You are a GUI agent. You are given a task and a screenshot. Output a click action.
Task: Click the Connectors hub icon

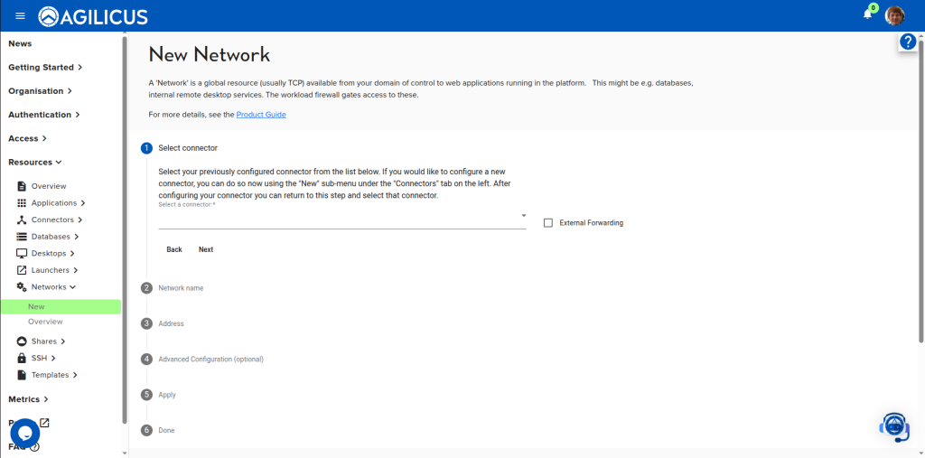[22, 220]
